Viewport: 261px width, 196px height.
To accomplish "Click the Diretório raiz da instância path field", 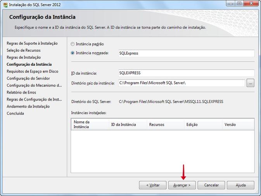I will click(x=181, y=83).
